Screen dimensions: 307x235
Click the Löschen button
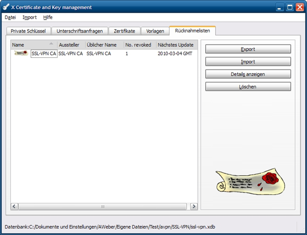tap(248, 87)
